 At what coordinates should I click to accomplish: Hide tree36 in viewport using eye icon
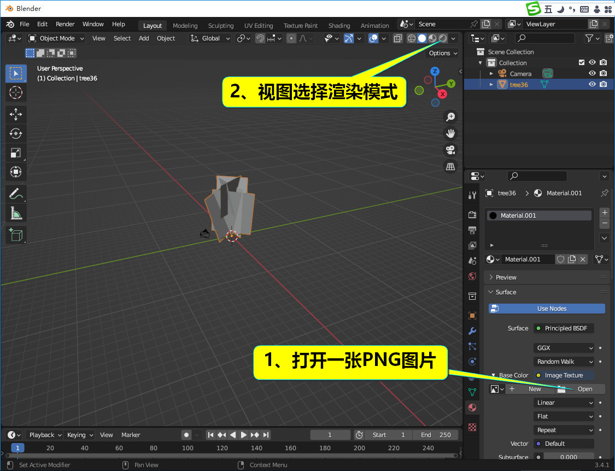[x=592, y=84]
